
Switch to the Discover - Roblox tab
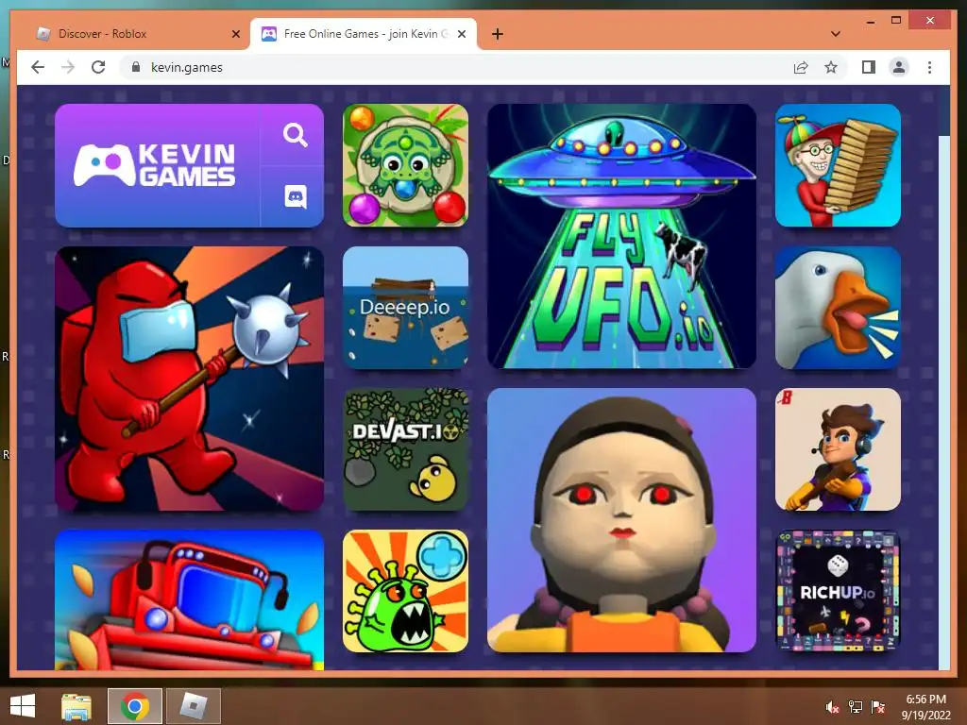136,34
